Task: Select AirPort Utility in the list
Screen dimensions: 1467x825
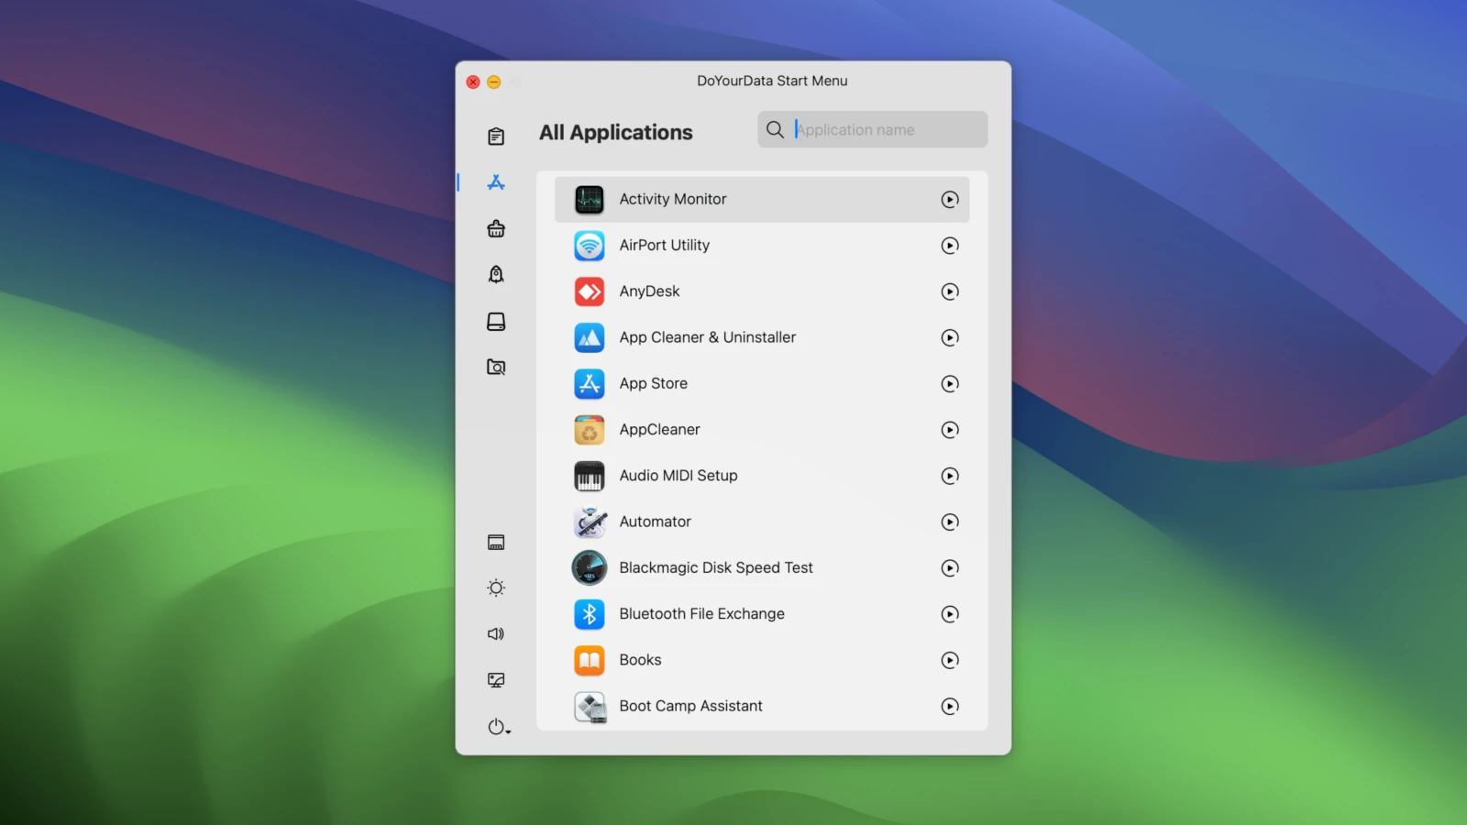Action: tap(665, 246)
